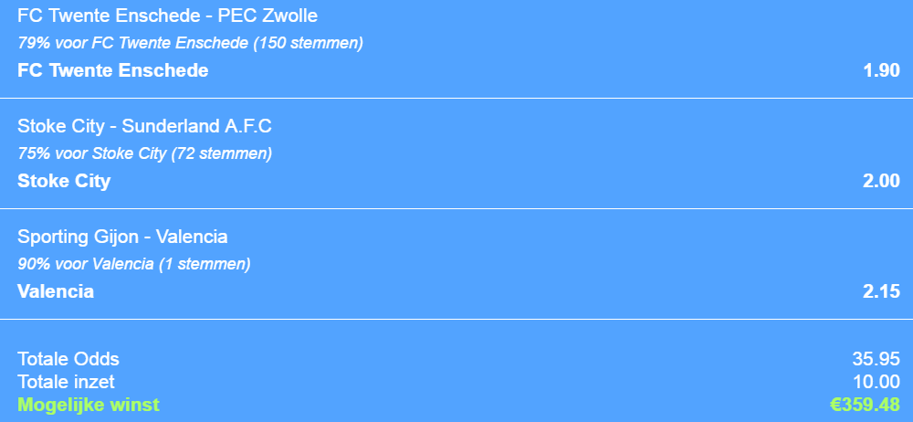
Task: Open the Sporting Gijon - Valencia match
Action: coord(122,237)
